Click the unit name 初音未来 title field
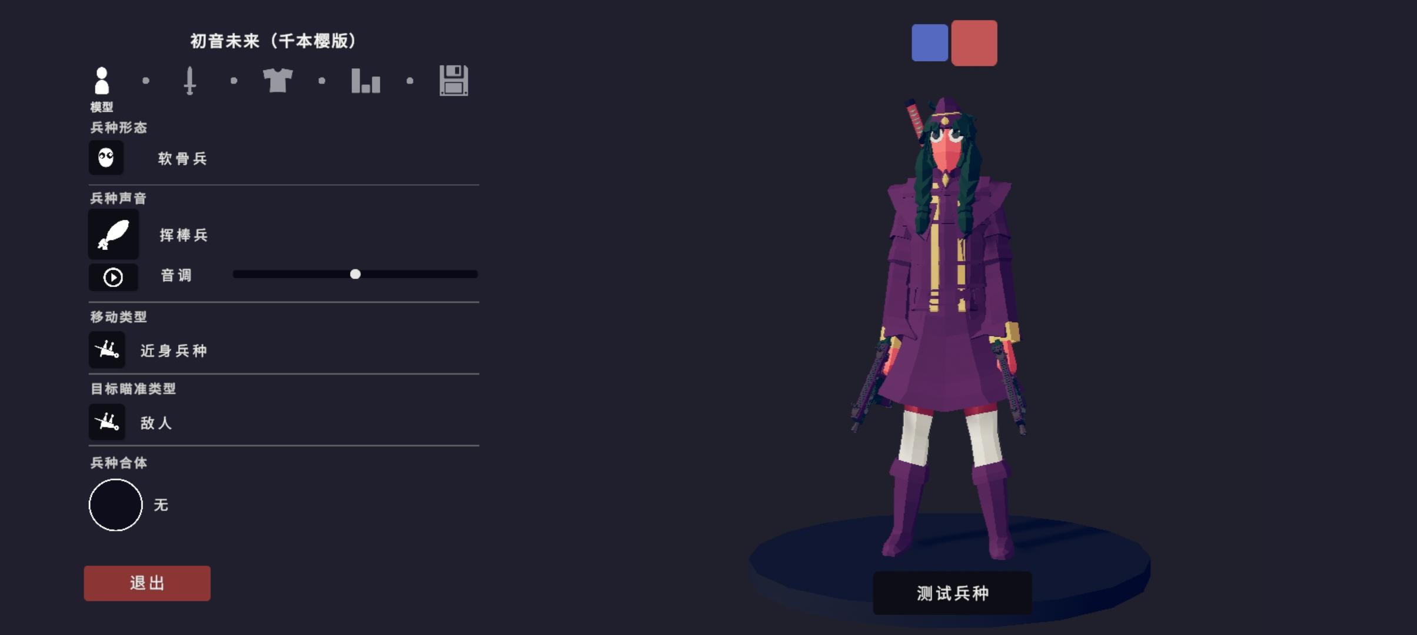Image resolution: width=1417 pixels, height=635 pixels. [x=274, y=41]
